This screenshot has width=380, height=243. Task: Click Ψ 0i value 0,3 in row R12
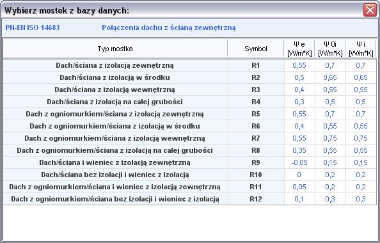tap(330, 199)
